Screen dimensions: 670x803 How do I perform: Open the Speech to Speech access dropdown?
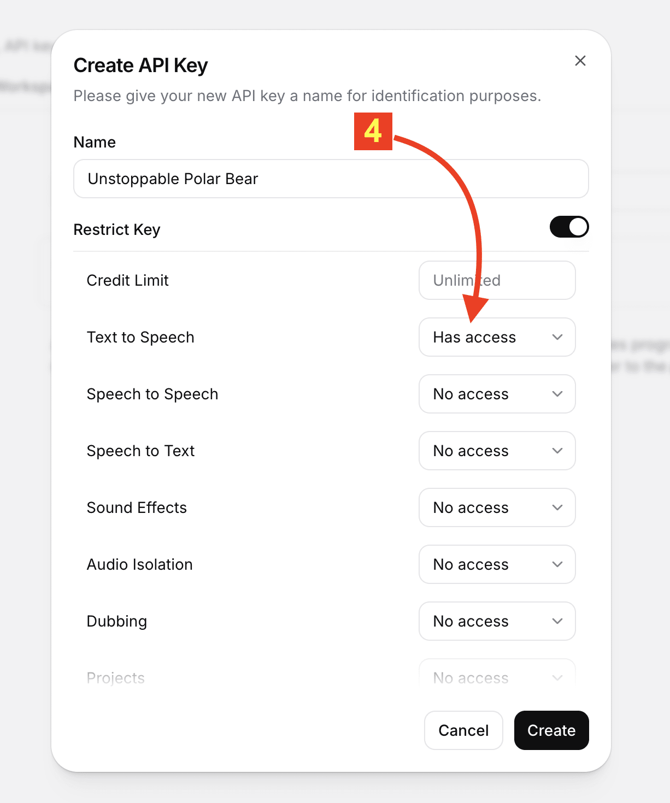coord(497,394)
